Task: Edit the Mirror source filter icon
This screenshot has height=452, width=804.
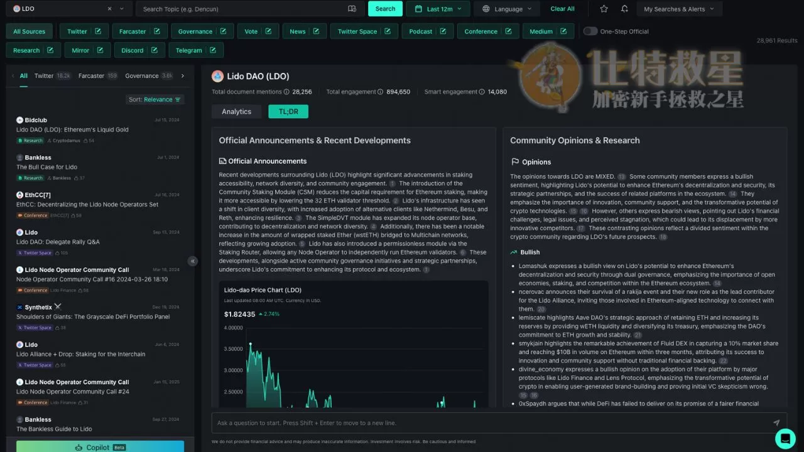Action: pos(100,50)
